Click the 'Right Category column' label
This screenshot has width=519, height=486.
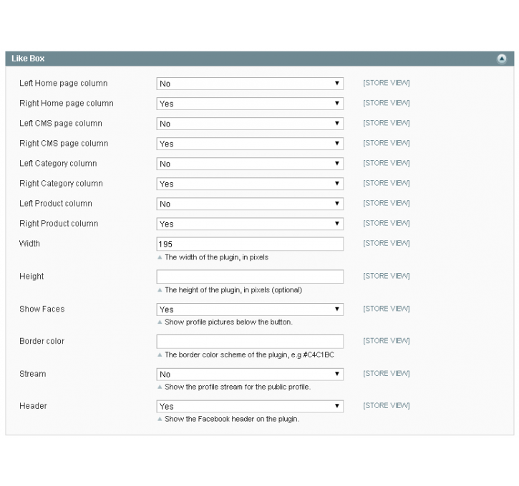pyautogui.click(x=62, y=184)
